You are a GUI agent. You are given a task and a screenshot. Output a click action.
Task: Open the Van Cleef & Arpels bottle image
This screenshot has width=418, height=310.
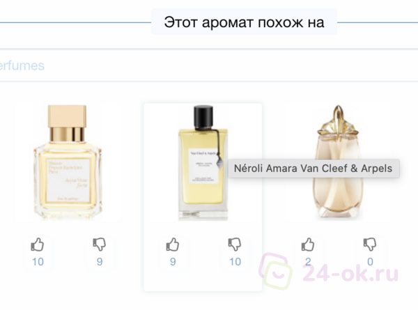pyautogui.click(x=203, y=162)
